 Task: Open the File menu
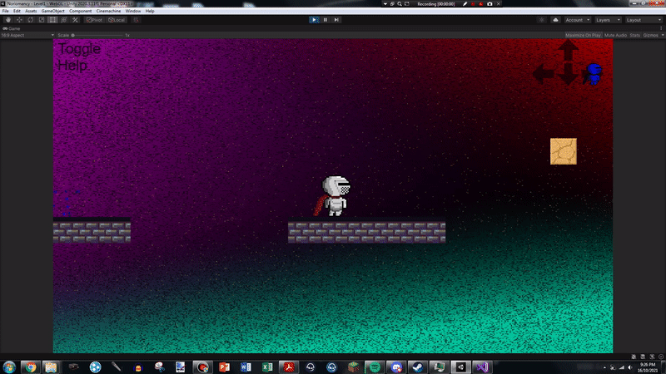[x=6, y=11]
